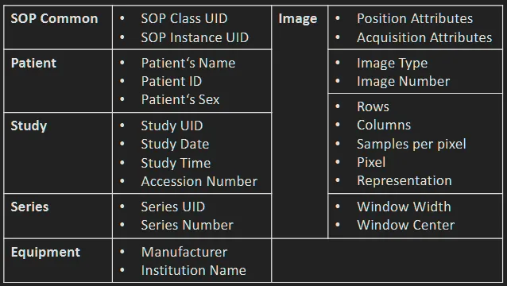Select the Acquisition Attributes item
This screenshot has height=286, width=507.
pyautogui.click(x=424, y=37)
